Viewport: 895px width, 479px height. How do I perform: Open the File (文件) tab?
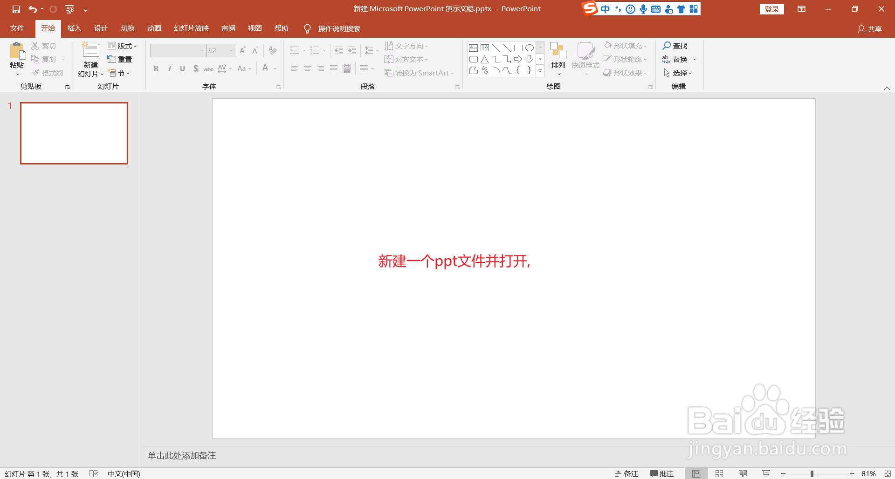coord(17,28)
